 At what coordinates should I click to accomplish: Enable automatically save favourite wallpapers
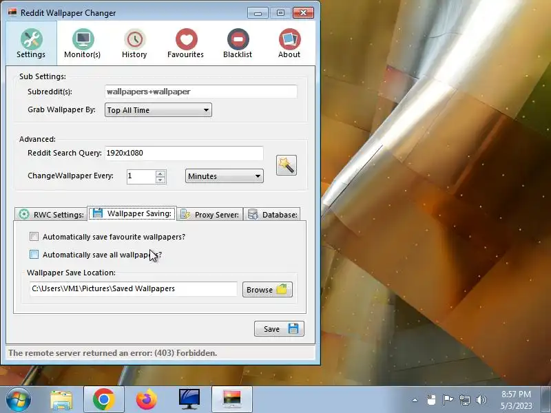pyautogui.click(x=34, y=237)
